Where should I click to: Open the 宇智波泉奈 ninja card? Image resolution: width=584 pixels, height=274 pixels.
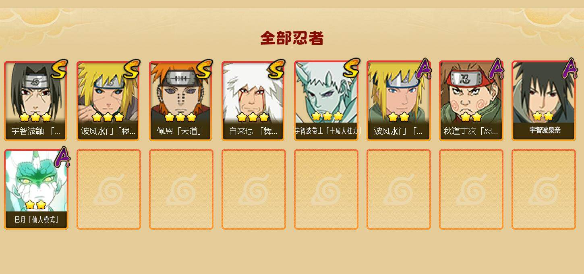click(x=543, y=101)
